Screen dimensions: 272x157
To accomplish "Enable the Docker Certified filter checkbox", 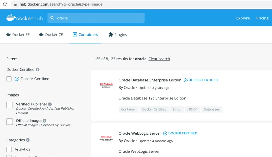I will pos(9,79).
